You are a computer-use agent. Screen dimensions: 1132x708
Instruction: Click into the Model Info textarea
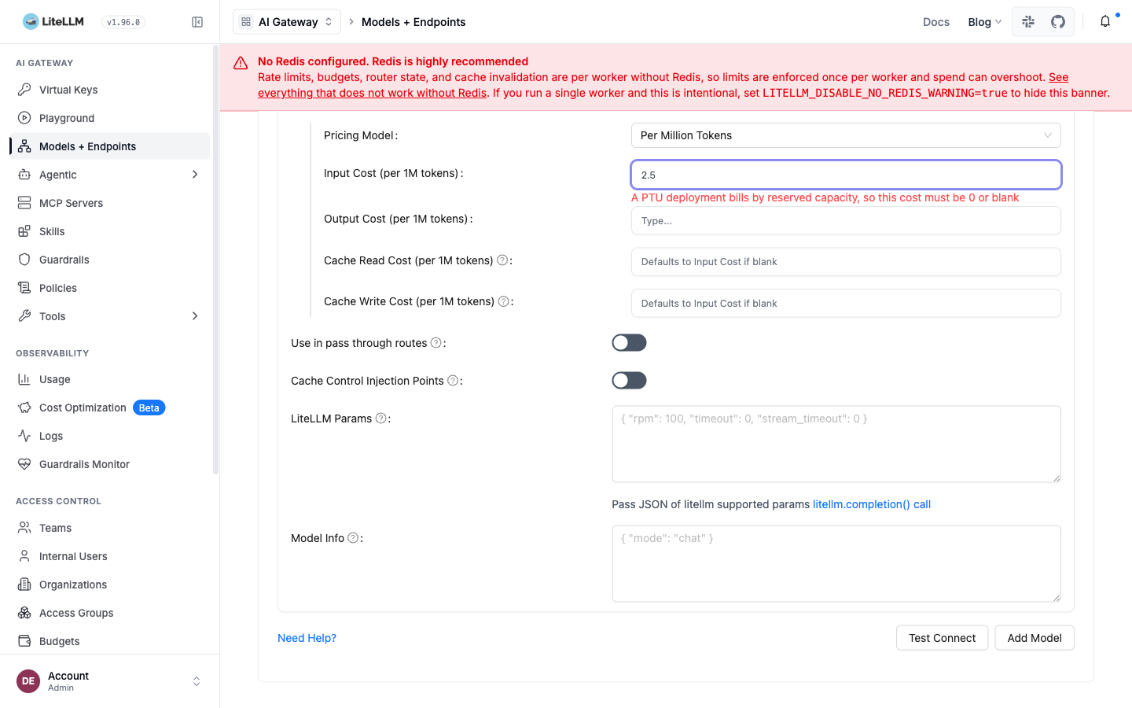(x=836, y=563)
